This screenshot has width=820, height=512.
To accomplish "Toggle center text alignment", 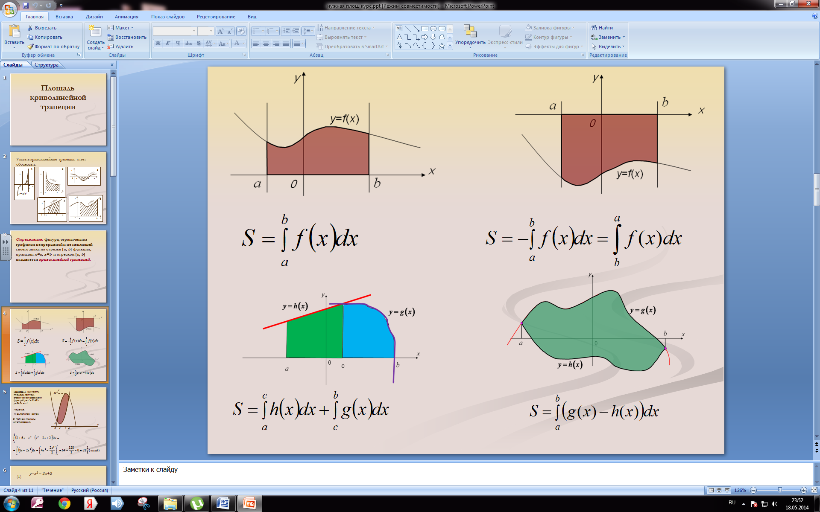I will (x=266, y=44).
